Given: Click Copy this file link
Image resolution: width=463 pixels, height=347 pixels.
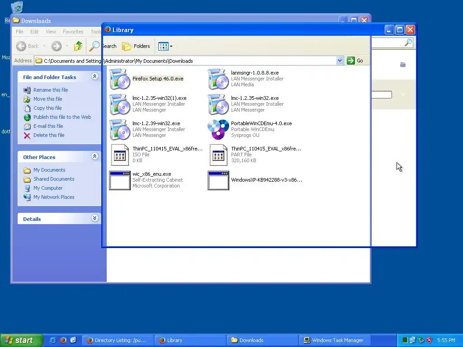Looking at the screenshot, I should click(47, 108).
